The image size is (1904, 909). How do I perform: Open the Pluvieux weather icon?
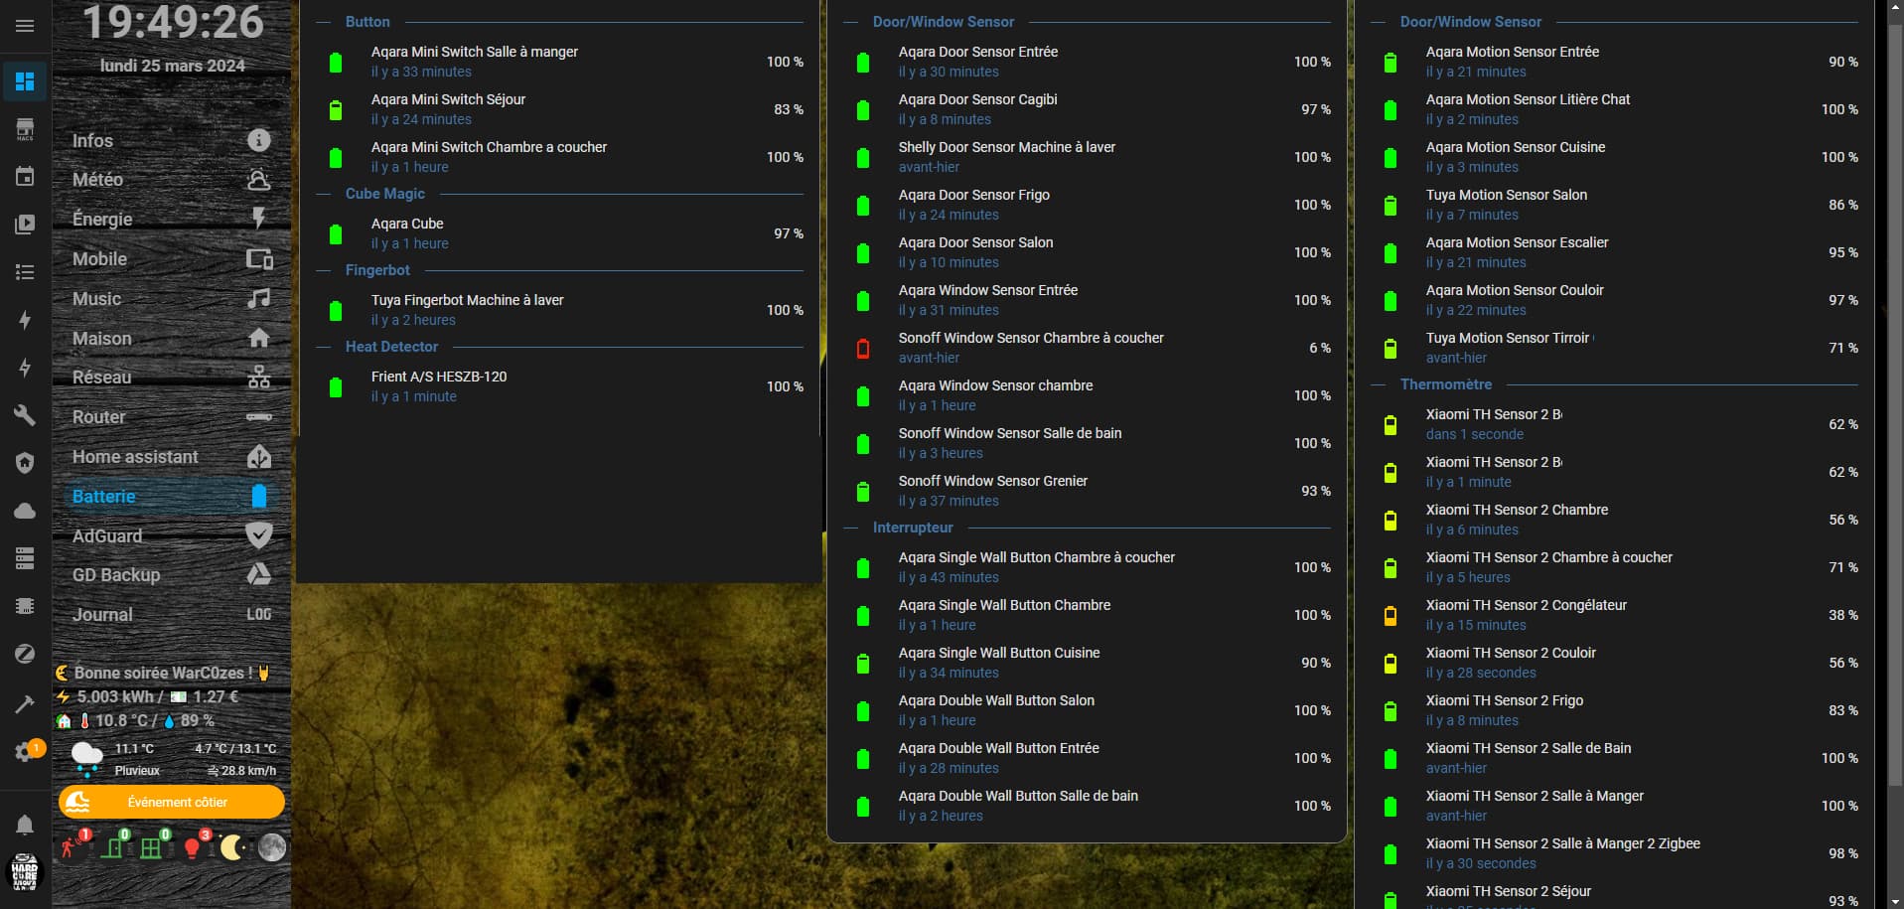[87, 757]
